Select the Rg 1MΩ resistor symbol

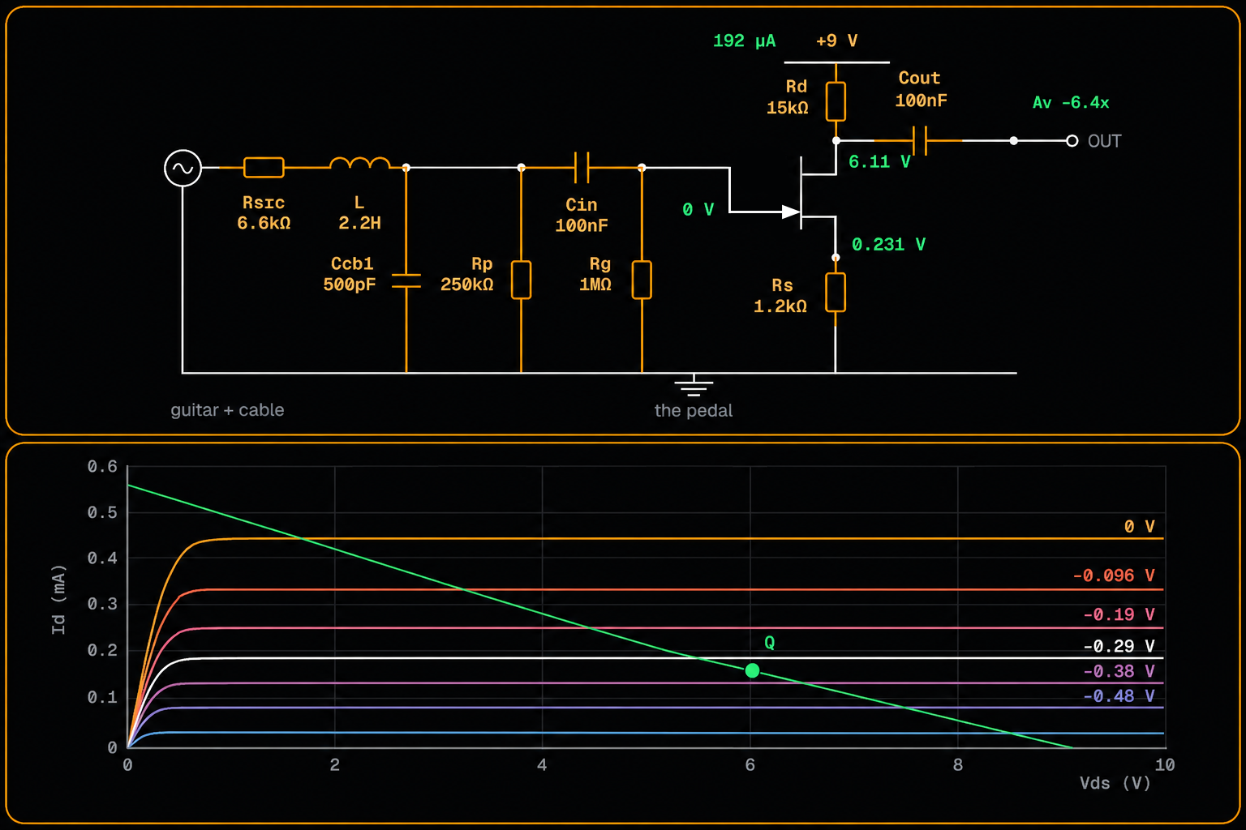(x=642, y=280)
